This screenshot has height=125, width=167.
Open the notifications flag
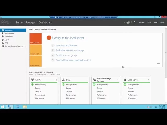coord(135,22)
